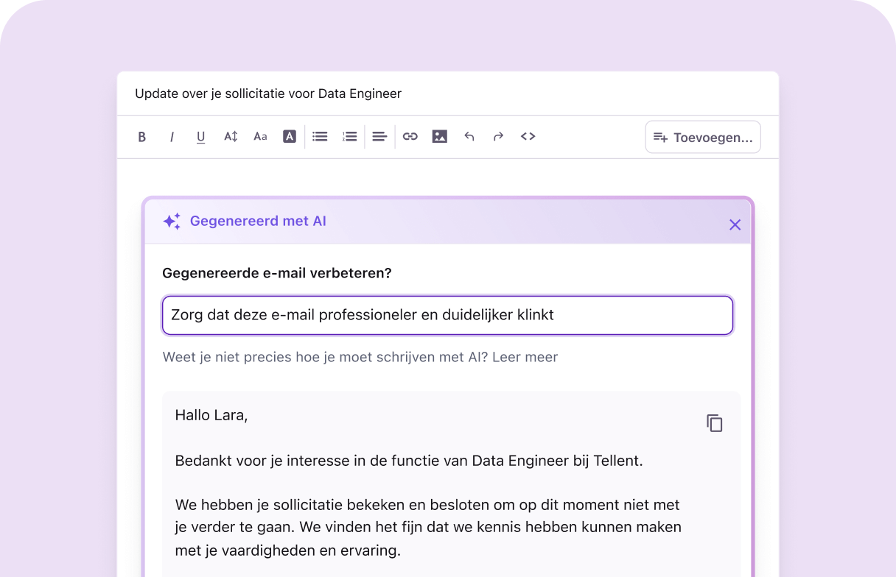The width and height of the screenshot is (896, 577).
Task: Open the letter case Aa options
Action: pyautogui.click(x=260, y=136)
